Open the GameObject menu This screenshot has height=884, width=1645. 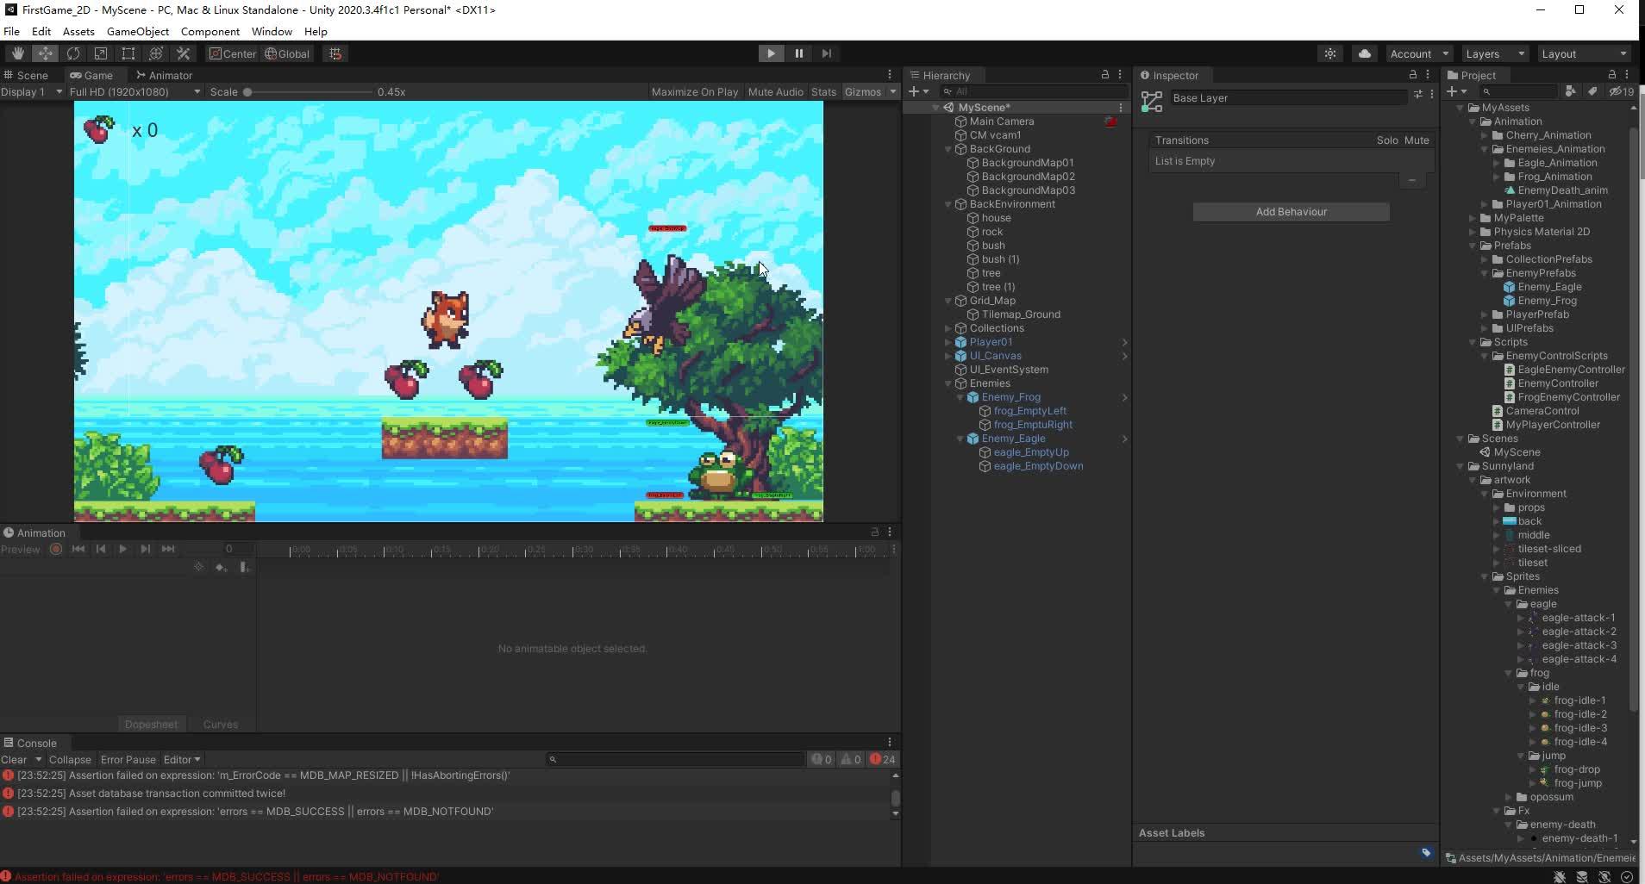click(138, 31)
